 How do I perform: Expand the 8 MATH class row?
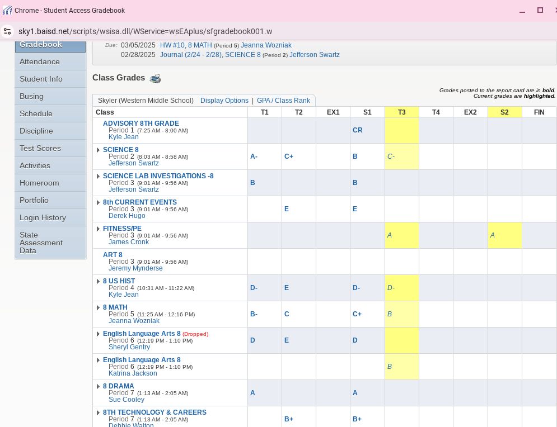tap(98, 307)
